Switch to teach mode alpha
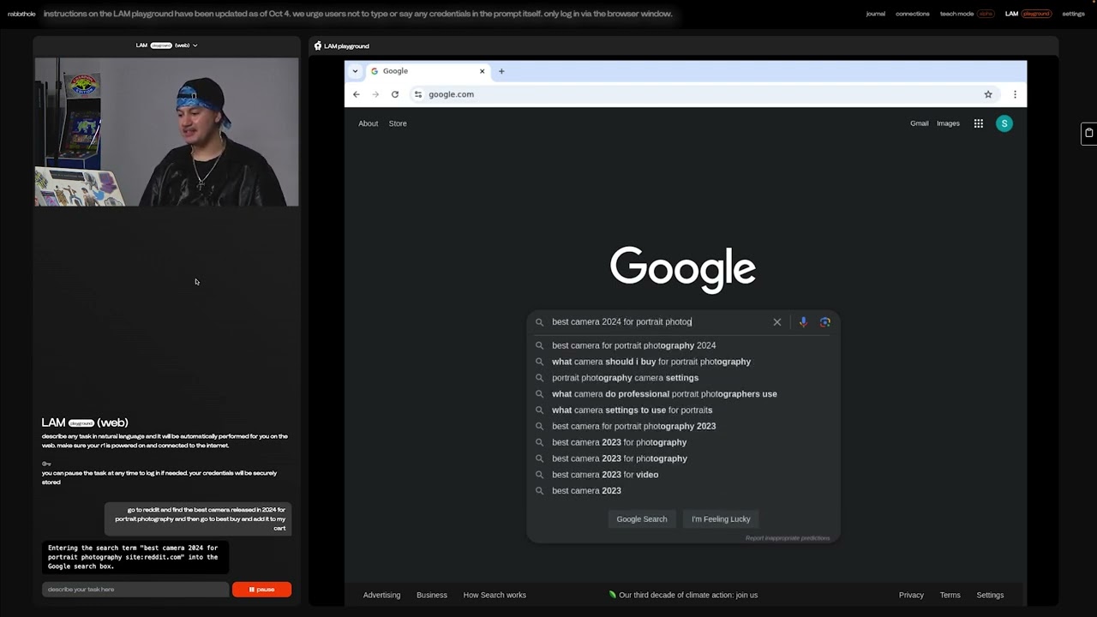Screen dimensions: 1097x617 pos(967,14)
